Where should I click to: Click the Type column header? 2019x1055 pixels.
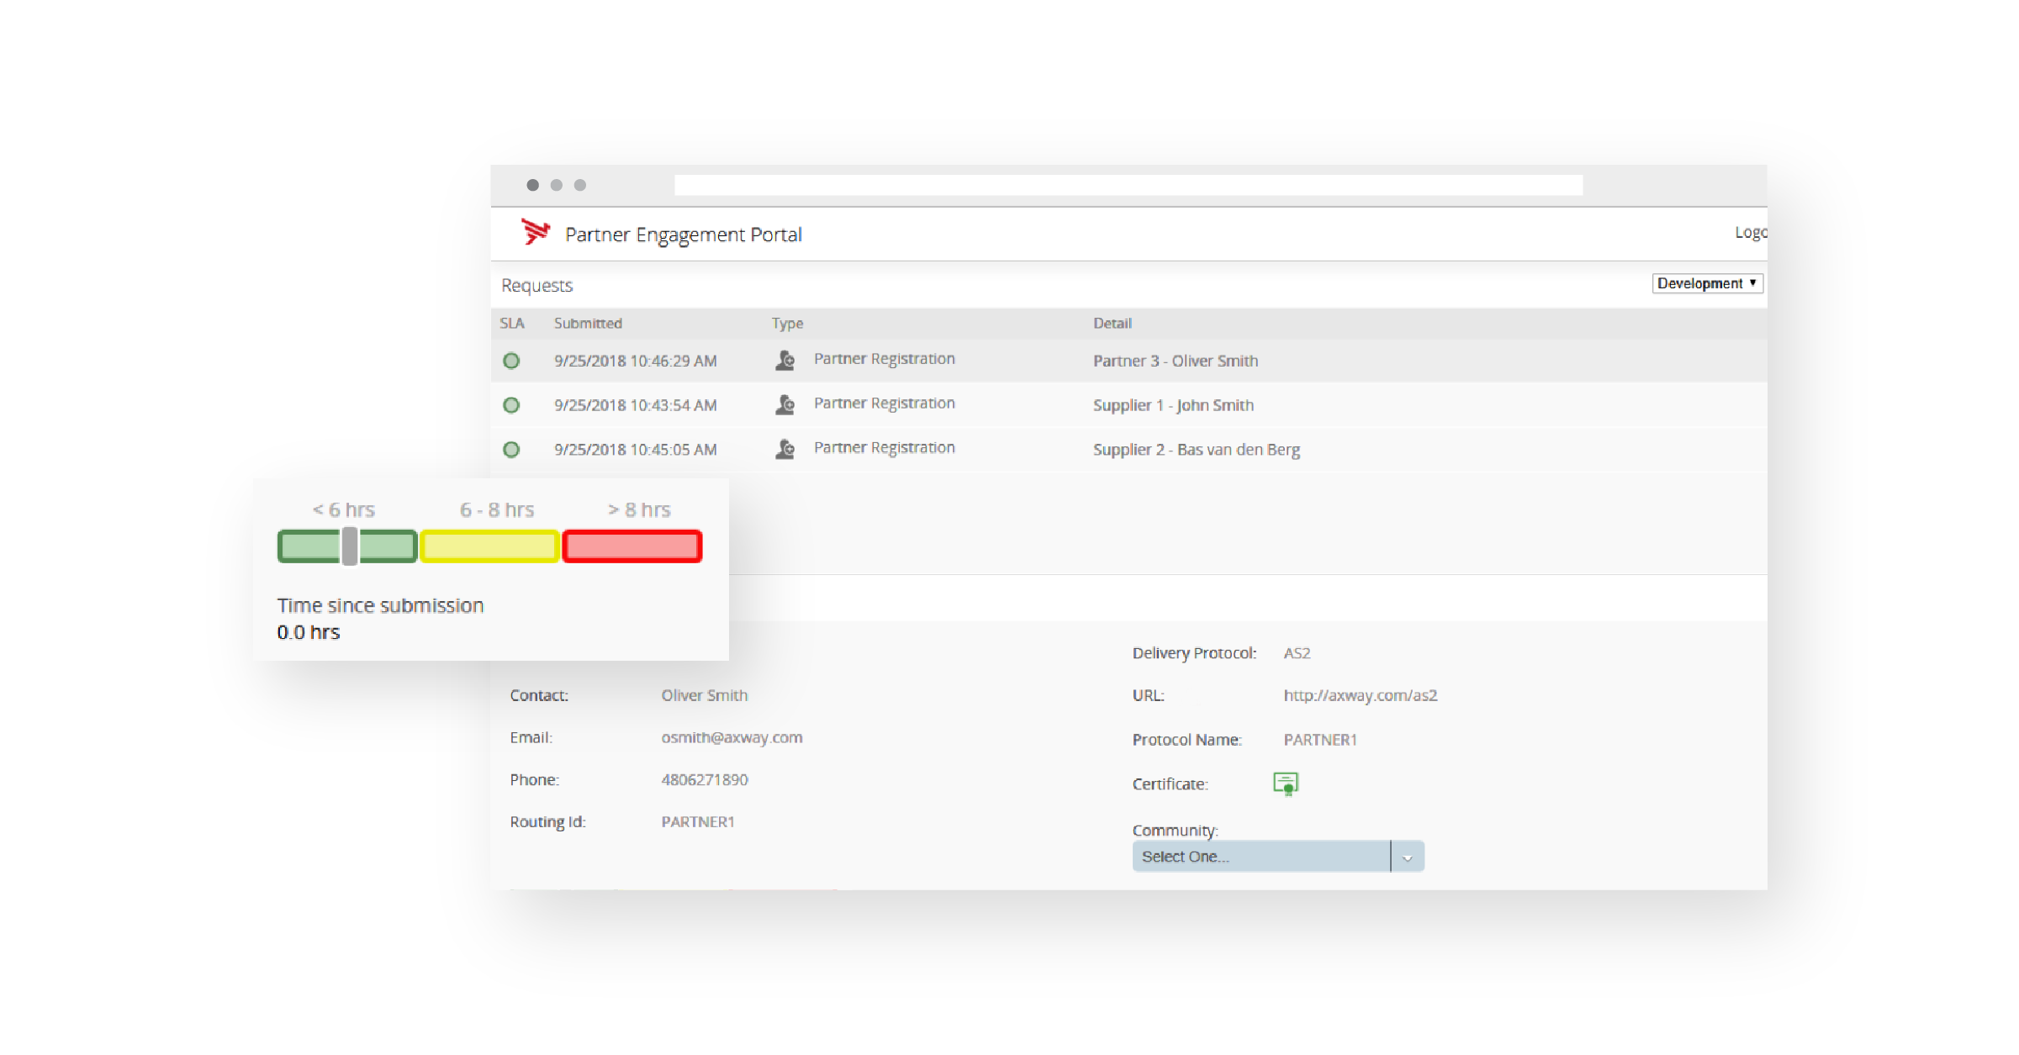[787, 324]
